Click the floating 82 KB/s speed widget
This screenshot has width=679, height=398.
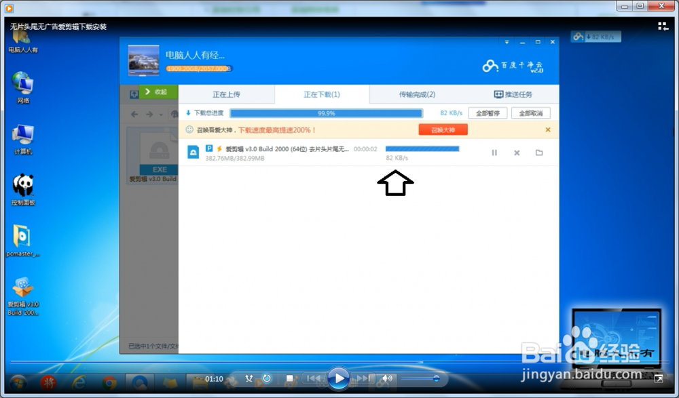coord(596,37)
